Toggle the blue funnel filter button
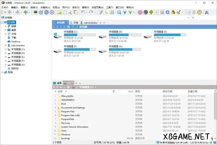217x145 pixels. coord(125,12)
